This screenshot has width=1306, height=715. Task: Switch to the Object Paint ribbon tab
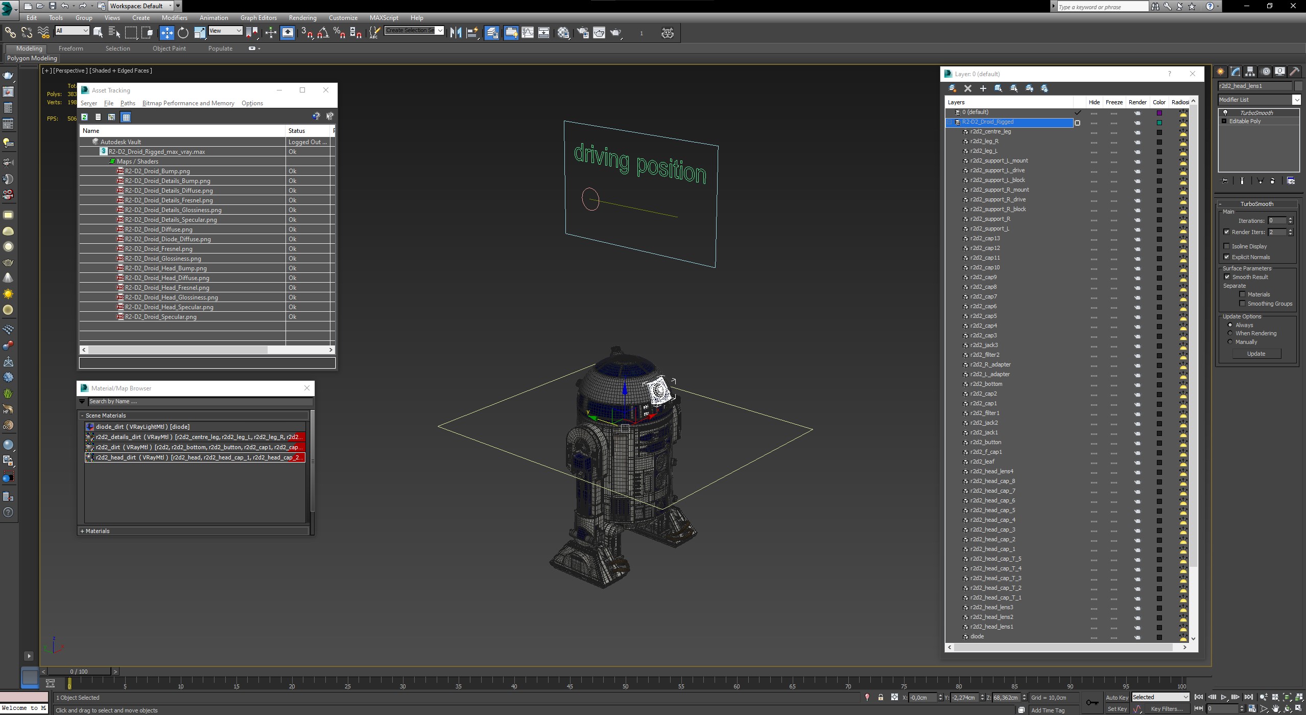[169, 49]
